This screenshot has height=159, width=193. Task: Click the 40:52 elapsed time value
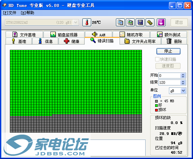pos(177,152)
